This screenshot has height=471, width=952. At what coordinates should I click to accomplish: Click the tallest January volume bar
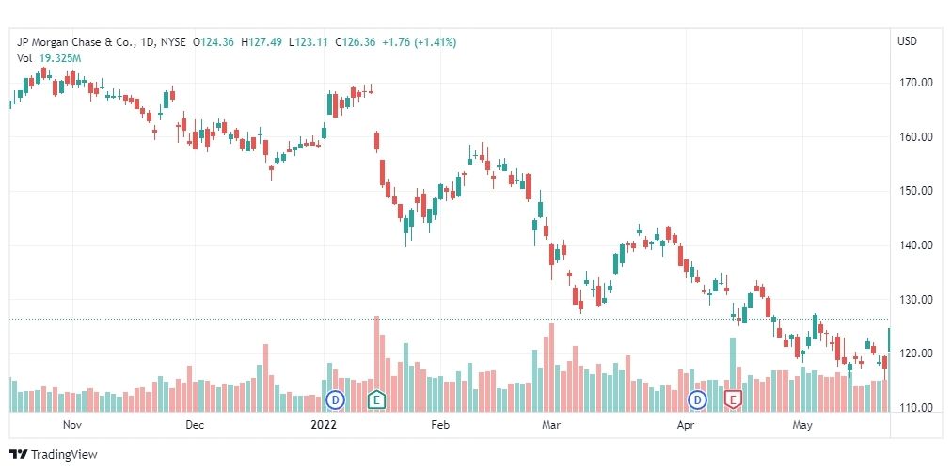pyautogui.click(x=376, y=363)
